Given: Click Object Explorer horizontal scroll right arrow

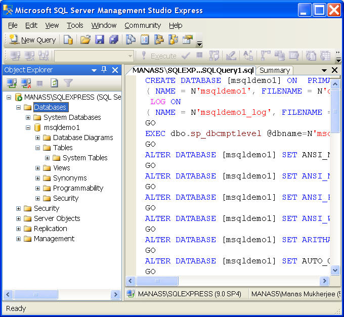Looking at the screenshot, I should click(x=115, y=294).
